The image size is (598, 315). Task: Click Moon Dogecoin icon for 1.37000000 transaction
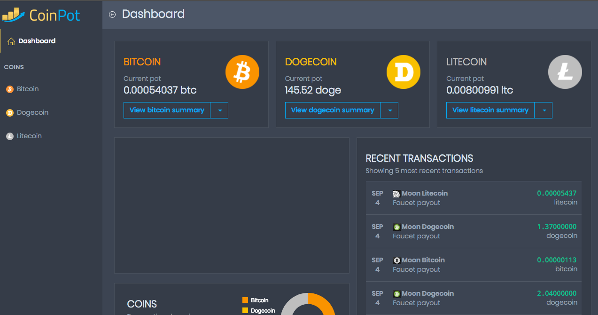point(396,227)
